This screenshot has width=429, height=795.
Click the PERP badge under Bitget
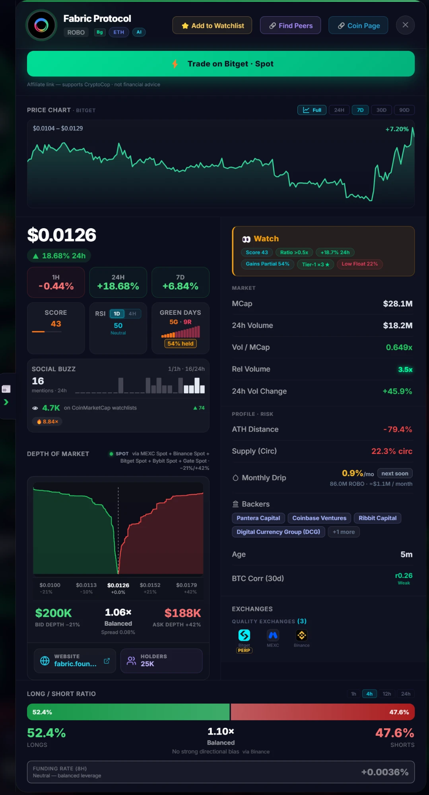tap(244, 650)
